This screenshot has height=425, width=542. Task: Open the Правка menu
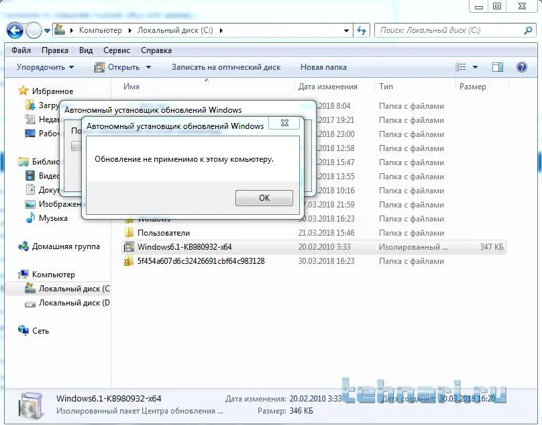[x=54, y=50]
